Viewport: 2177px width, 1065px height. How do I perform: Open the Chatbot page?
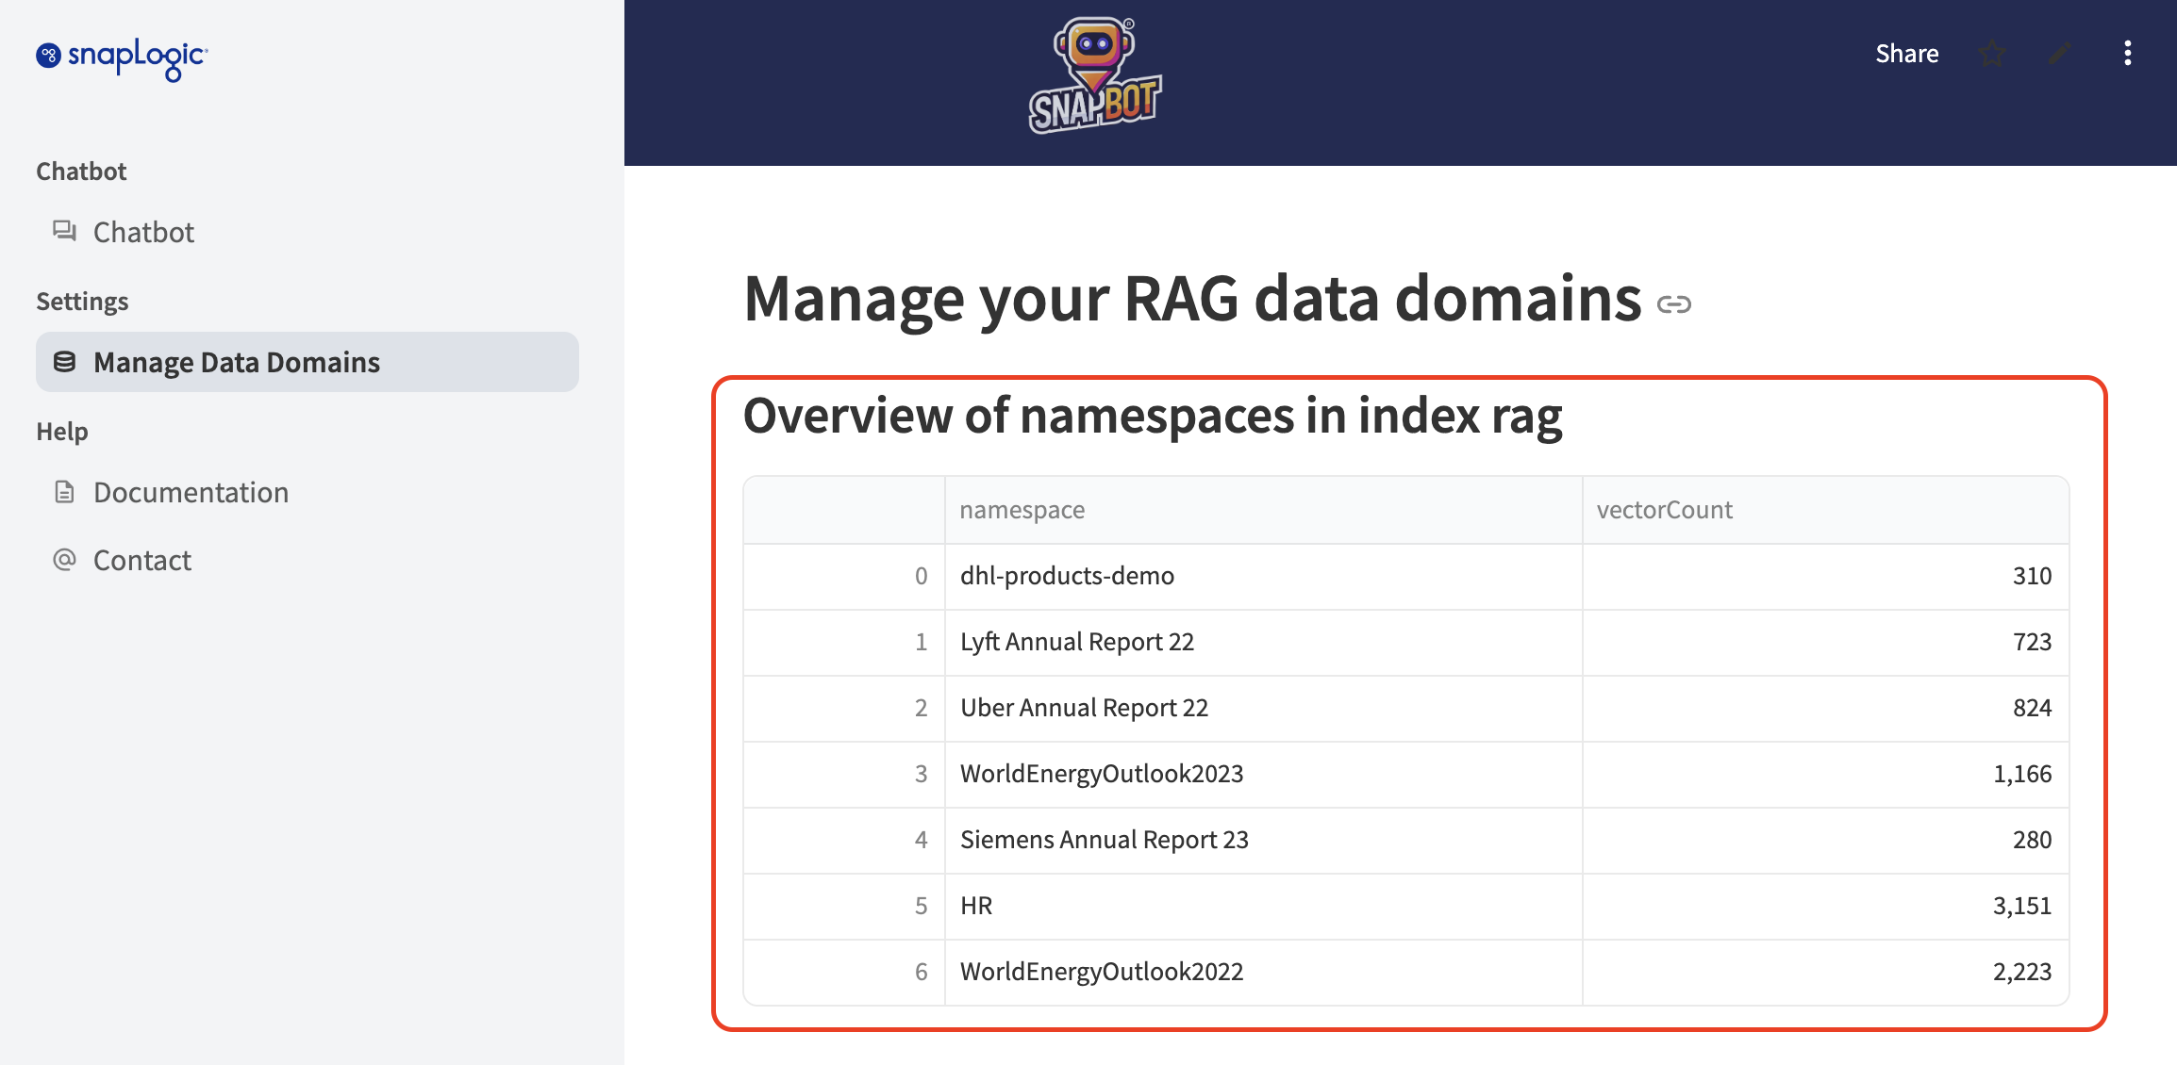click(143, 232)
